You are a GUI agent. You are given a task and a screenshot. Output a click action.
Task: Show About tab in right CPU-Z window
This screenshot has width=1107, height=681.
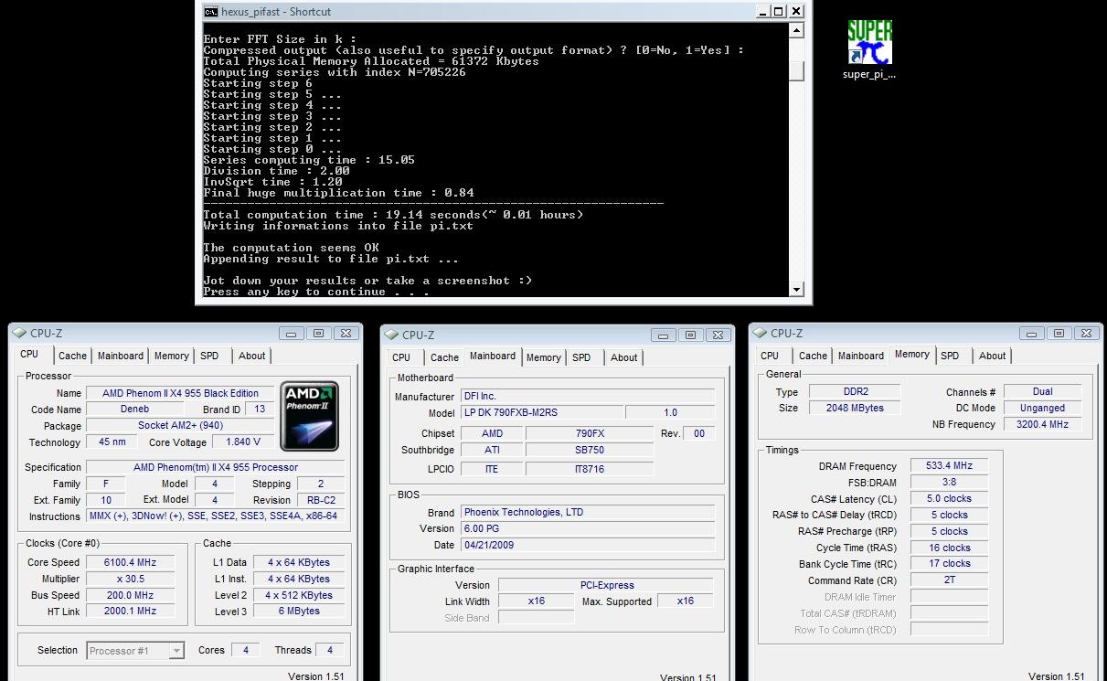(x=993, y=356)
